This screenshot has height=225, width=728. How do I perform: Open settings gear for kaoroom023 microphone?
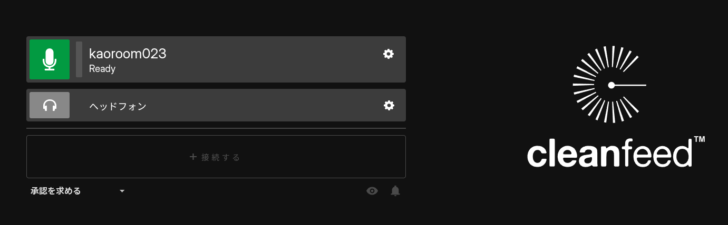click(389, 54)
